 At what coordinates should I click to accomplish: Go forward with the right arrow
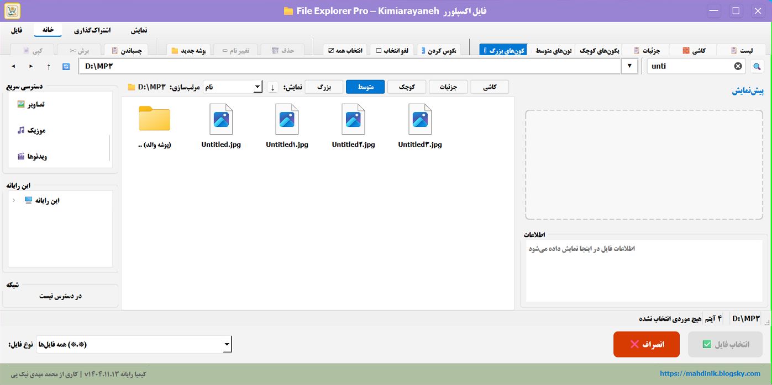click(x=31, y=66)
